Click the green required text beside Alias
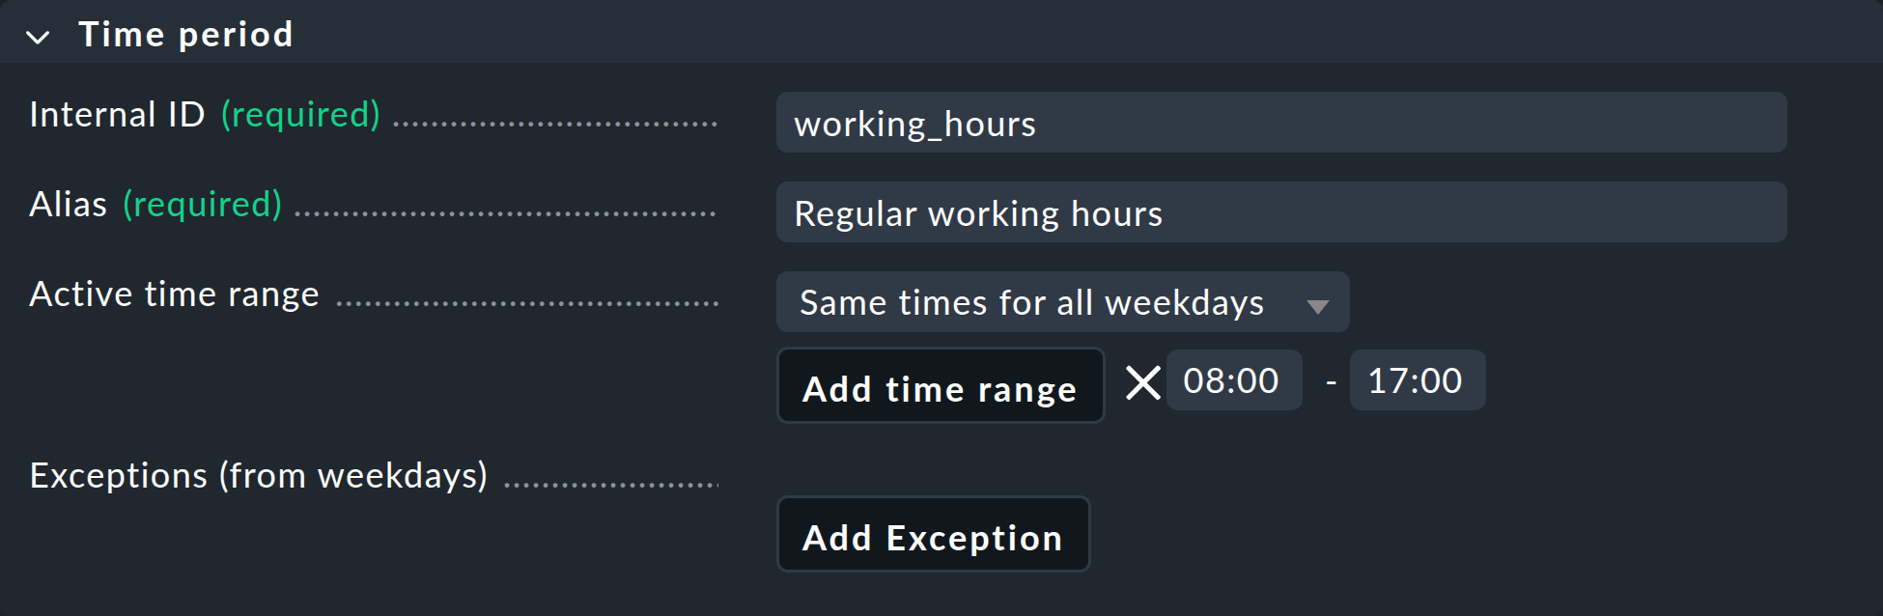The image size is (1883, 616). coord(202,205)
